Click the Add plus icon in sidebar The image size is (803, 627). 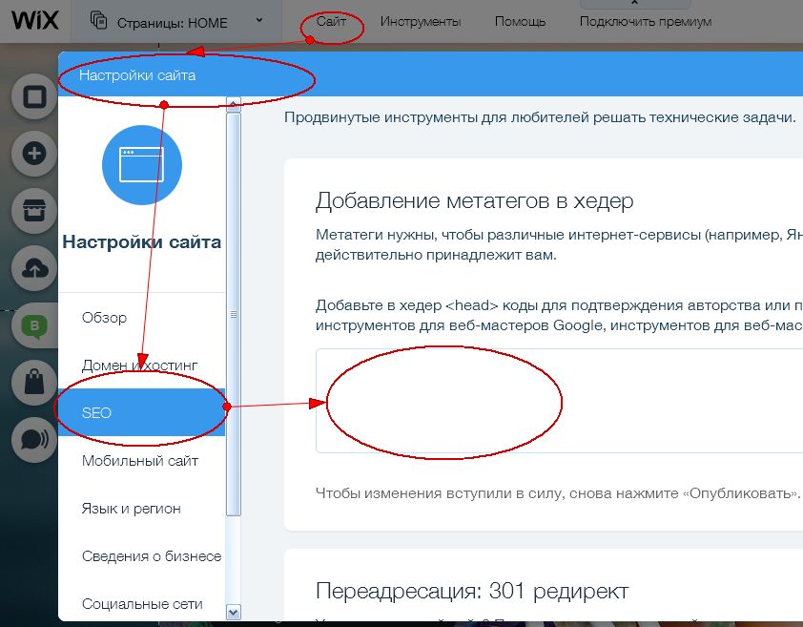[x=34, y=154]
